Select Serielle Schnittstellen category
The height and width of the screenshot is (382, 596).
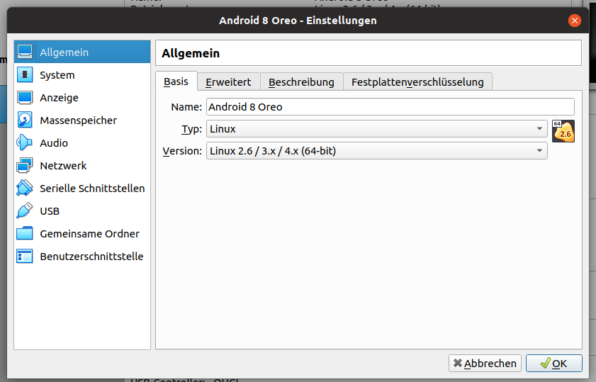coord(82,188)
